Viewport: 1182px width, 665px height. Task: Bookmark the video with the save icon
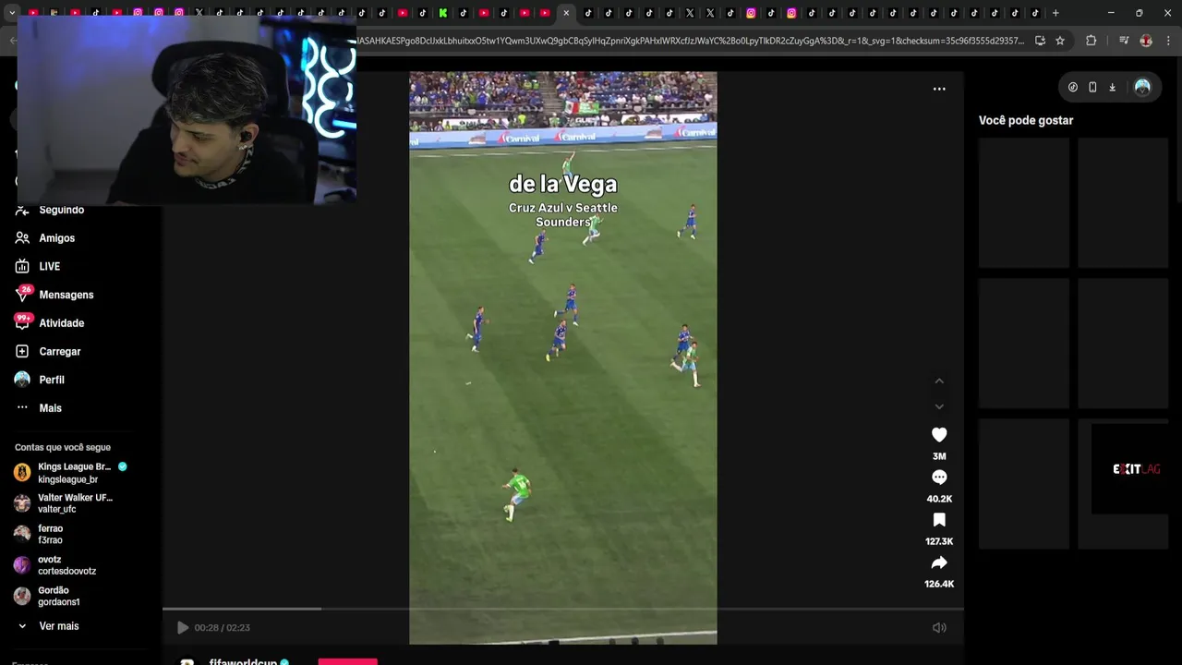coord(939,520)
